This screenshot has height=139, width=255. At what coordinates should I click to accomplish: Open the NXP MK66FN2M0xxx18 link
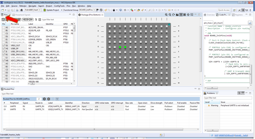(224, 135)
